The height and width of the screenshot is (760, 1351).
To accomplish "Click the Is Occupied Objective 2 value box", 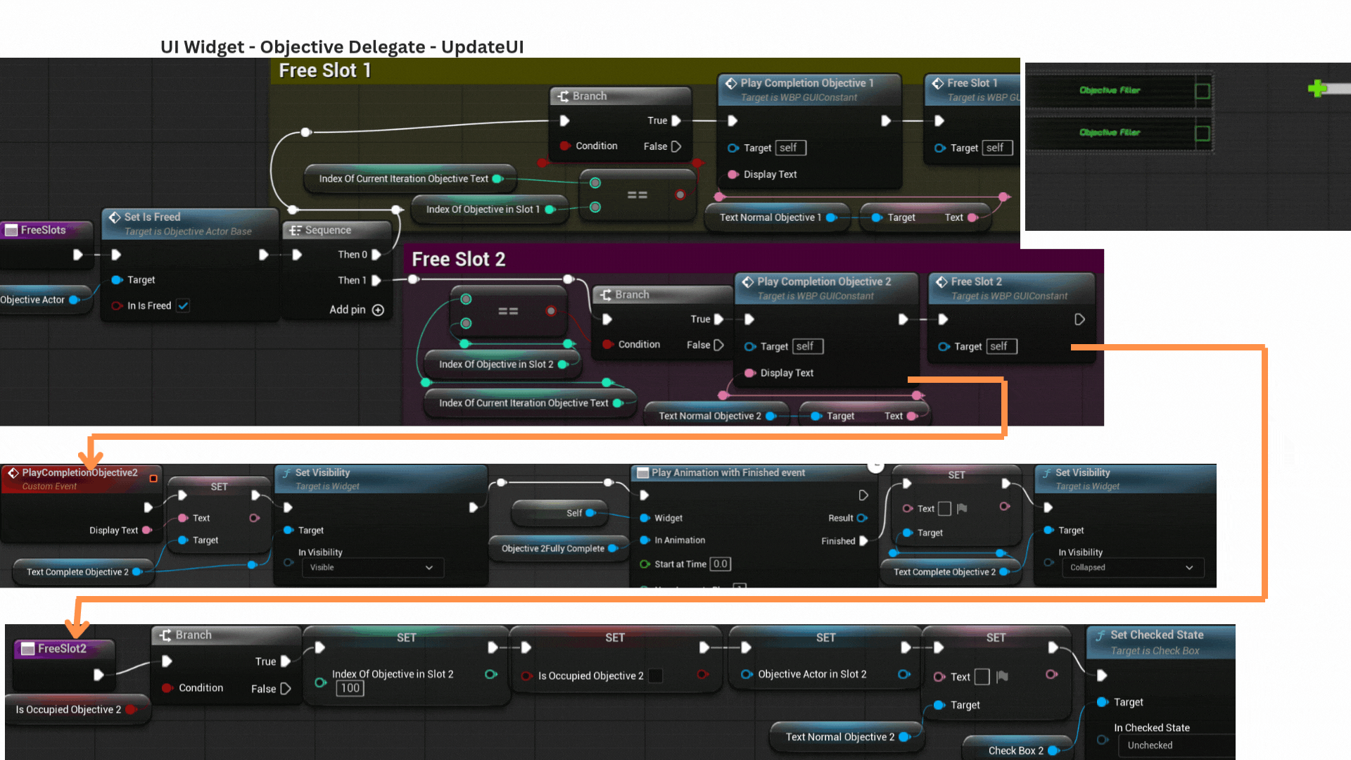I will (655, 676).
